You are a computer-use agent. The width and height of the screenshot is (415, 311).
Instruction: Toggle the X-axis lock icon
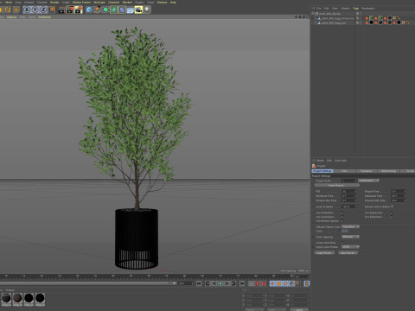tap(27, 10)
